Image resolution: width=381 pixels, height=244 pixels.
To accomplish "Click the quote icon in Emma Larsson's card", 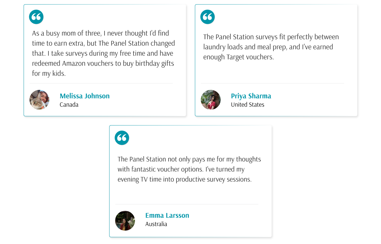I will pyautogui.click(x=122, y=138).
